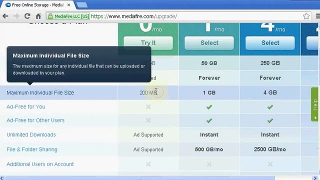
Task: Click the 200 MB cell
Action: click(148, 92)
